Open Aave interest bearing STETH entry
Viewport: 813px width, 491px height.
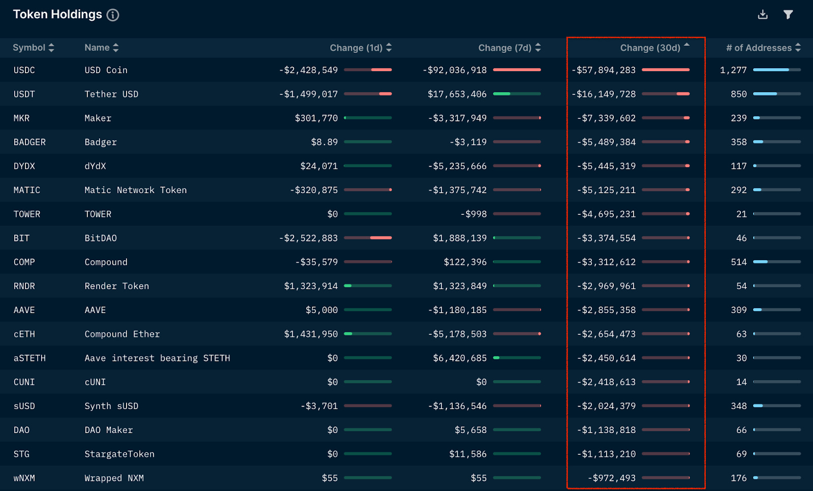[x=158, y=358]
